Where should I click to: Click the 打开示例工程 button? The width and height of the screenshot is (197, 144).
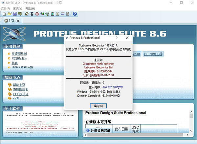pyautogui.click(x=153, y=54)
